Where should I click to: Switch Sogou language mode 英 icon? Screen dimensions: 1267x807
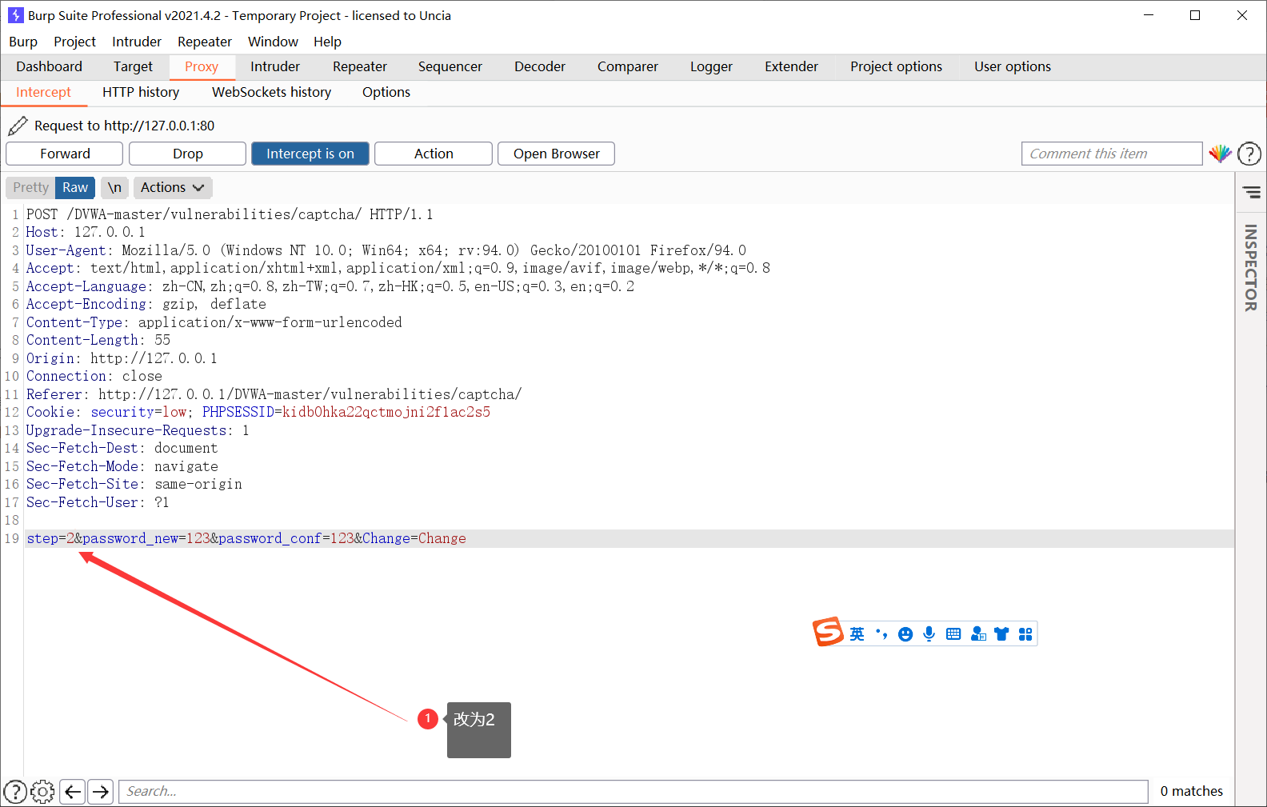pos(857,634)
